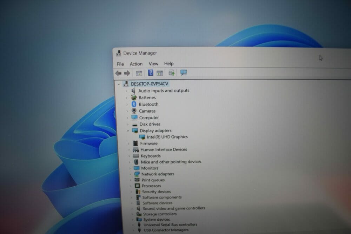Viewport: 351px width, 234px height.
Task: Click the Mice and other pointing devices icon
Action: click(x=136, y=162)
